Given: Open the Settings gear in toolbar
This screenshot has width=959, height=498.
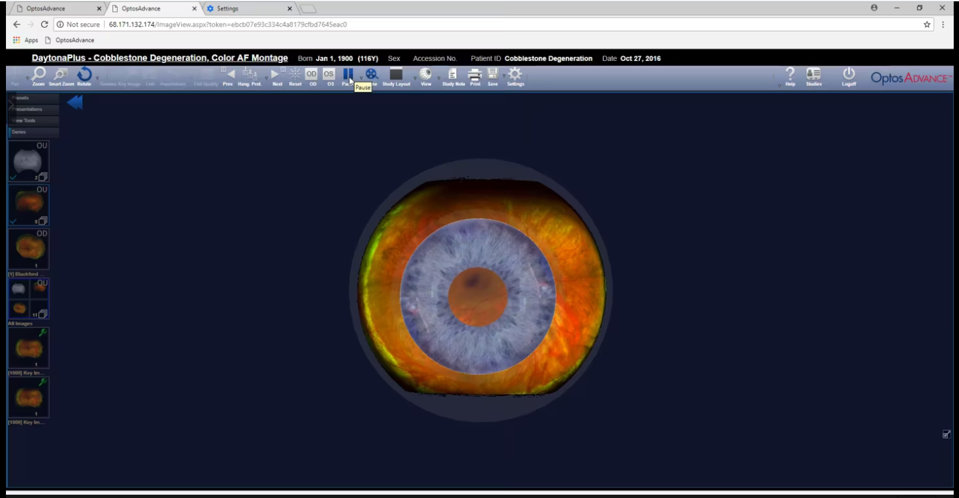Looking at the screenshot, I should [515, 75].
